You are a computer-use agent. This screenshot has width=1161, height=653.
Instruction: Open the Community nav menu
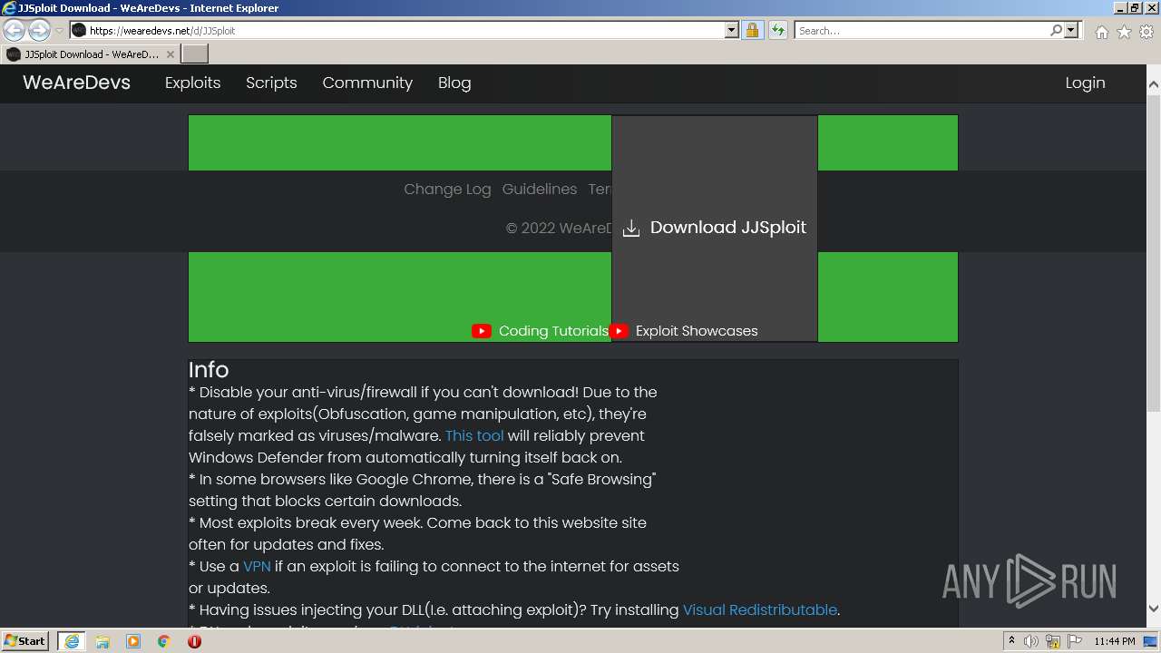tap(367, 83)
